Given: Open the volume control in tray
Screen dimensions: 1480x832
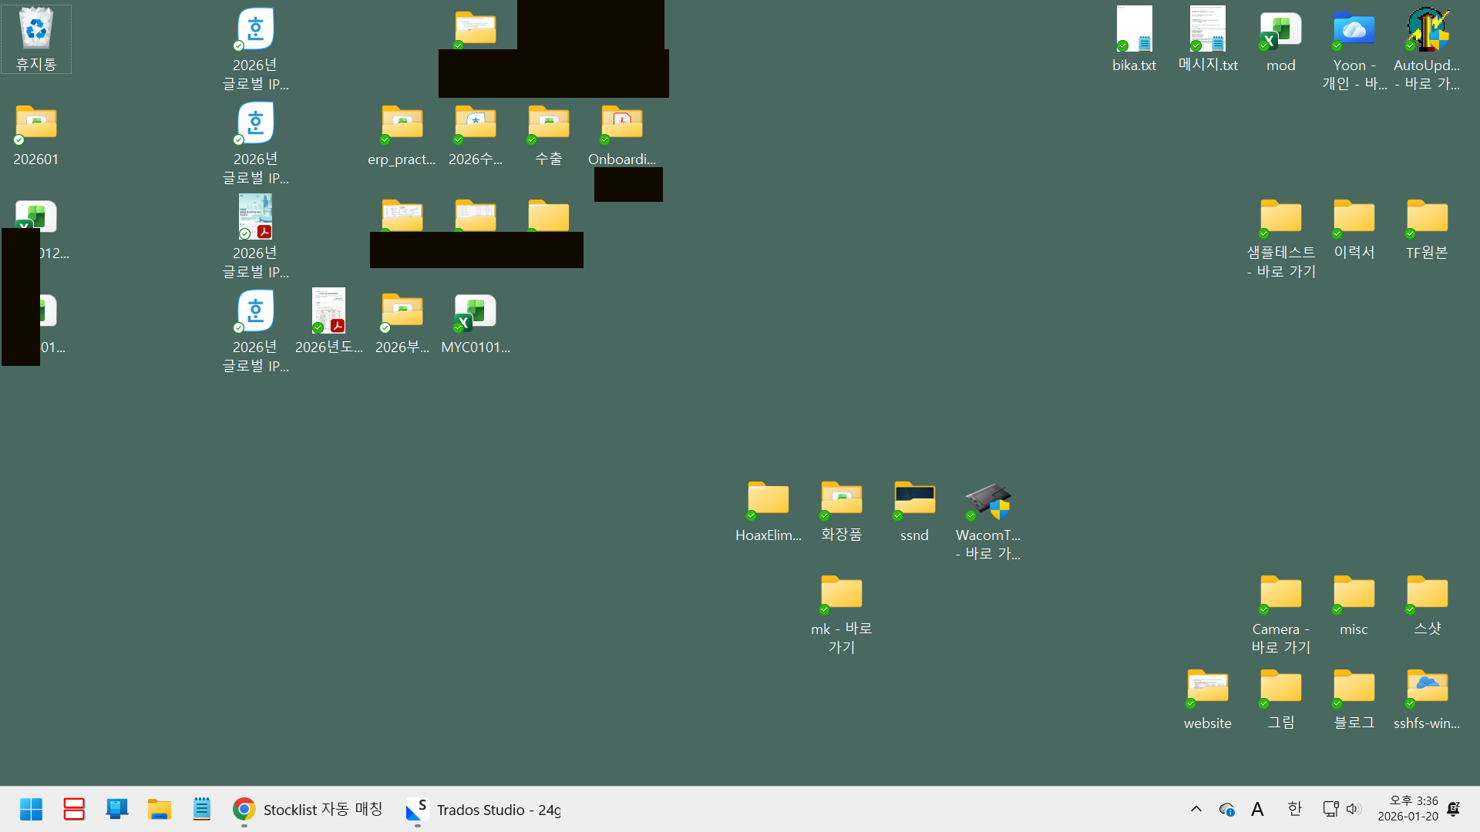Looking at the screenshot, I should click(x=1353, y=809).
